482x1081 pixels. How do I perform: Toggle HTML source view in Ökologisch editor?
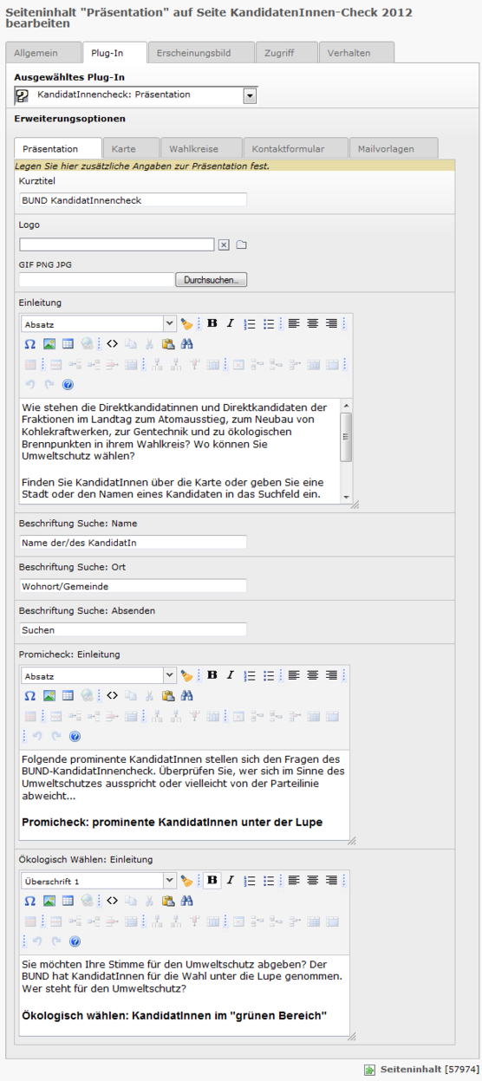[112, 901]
